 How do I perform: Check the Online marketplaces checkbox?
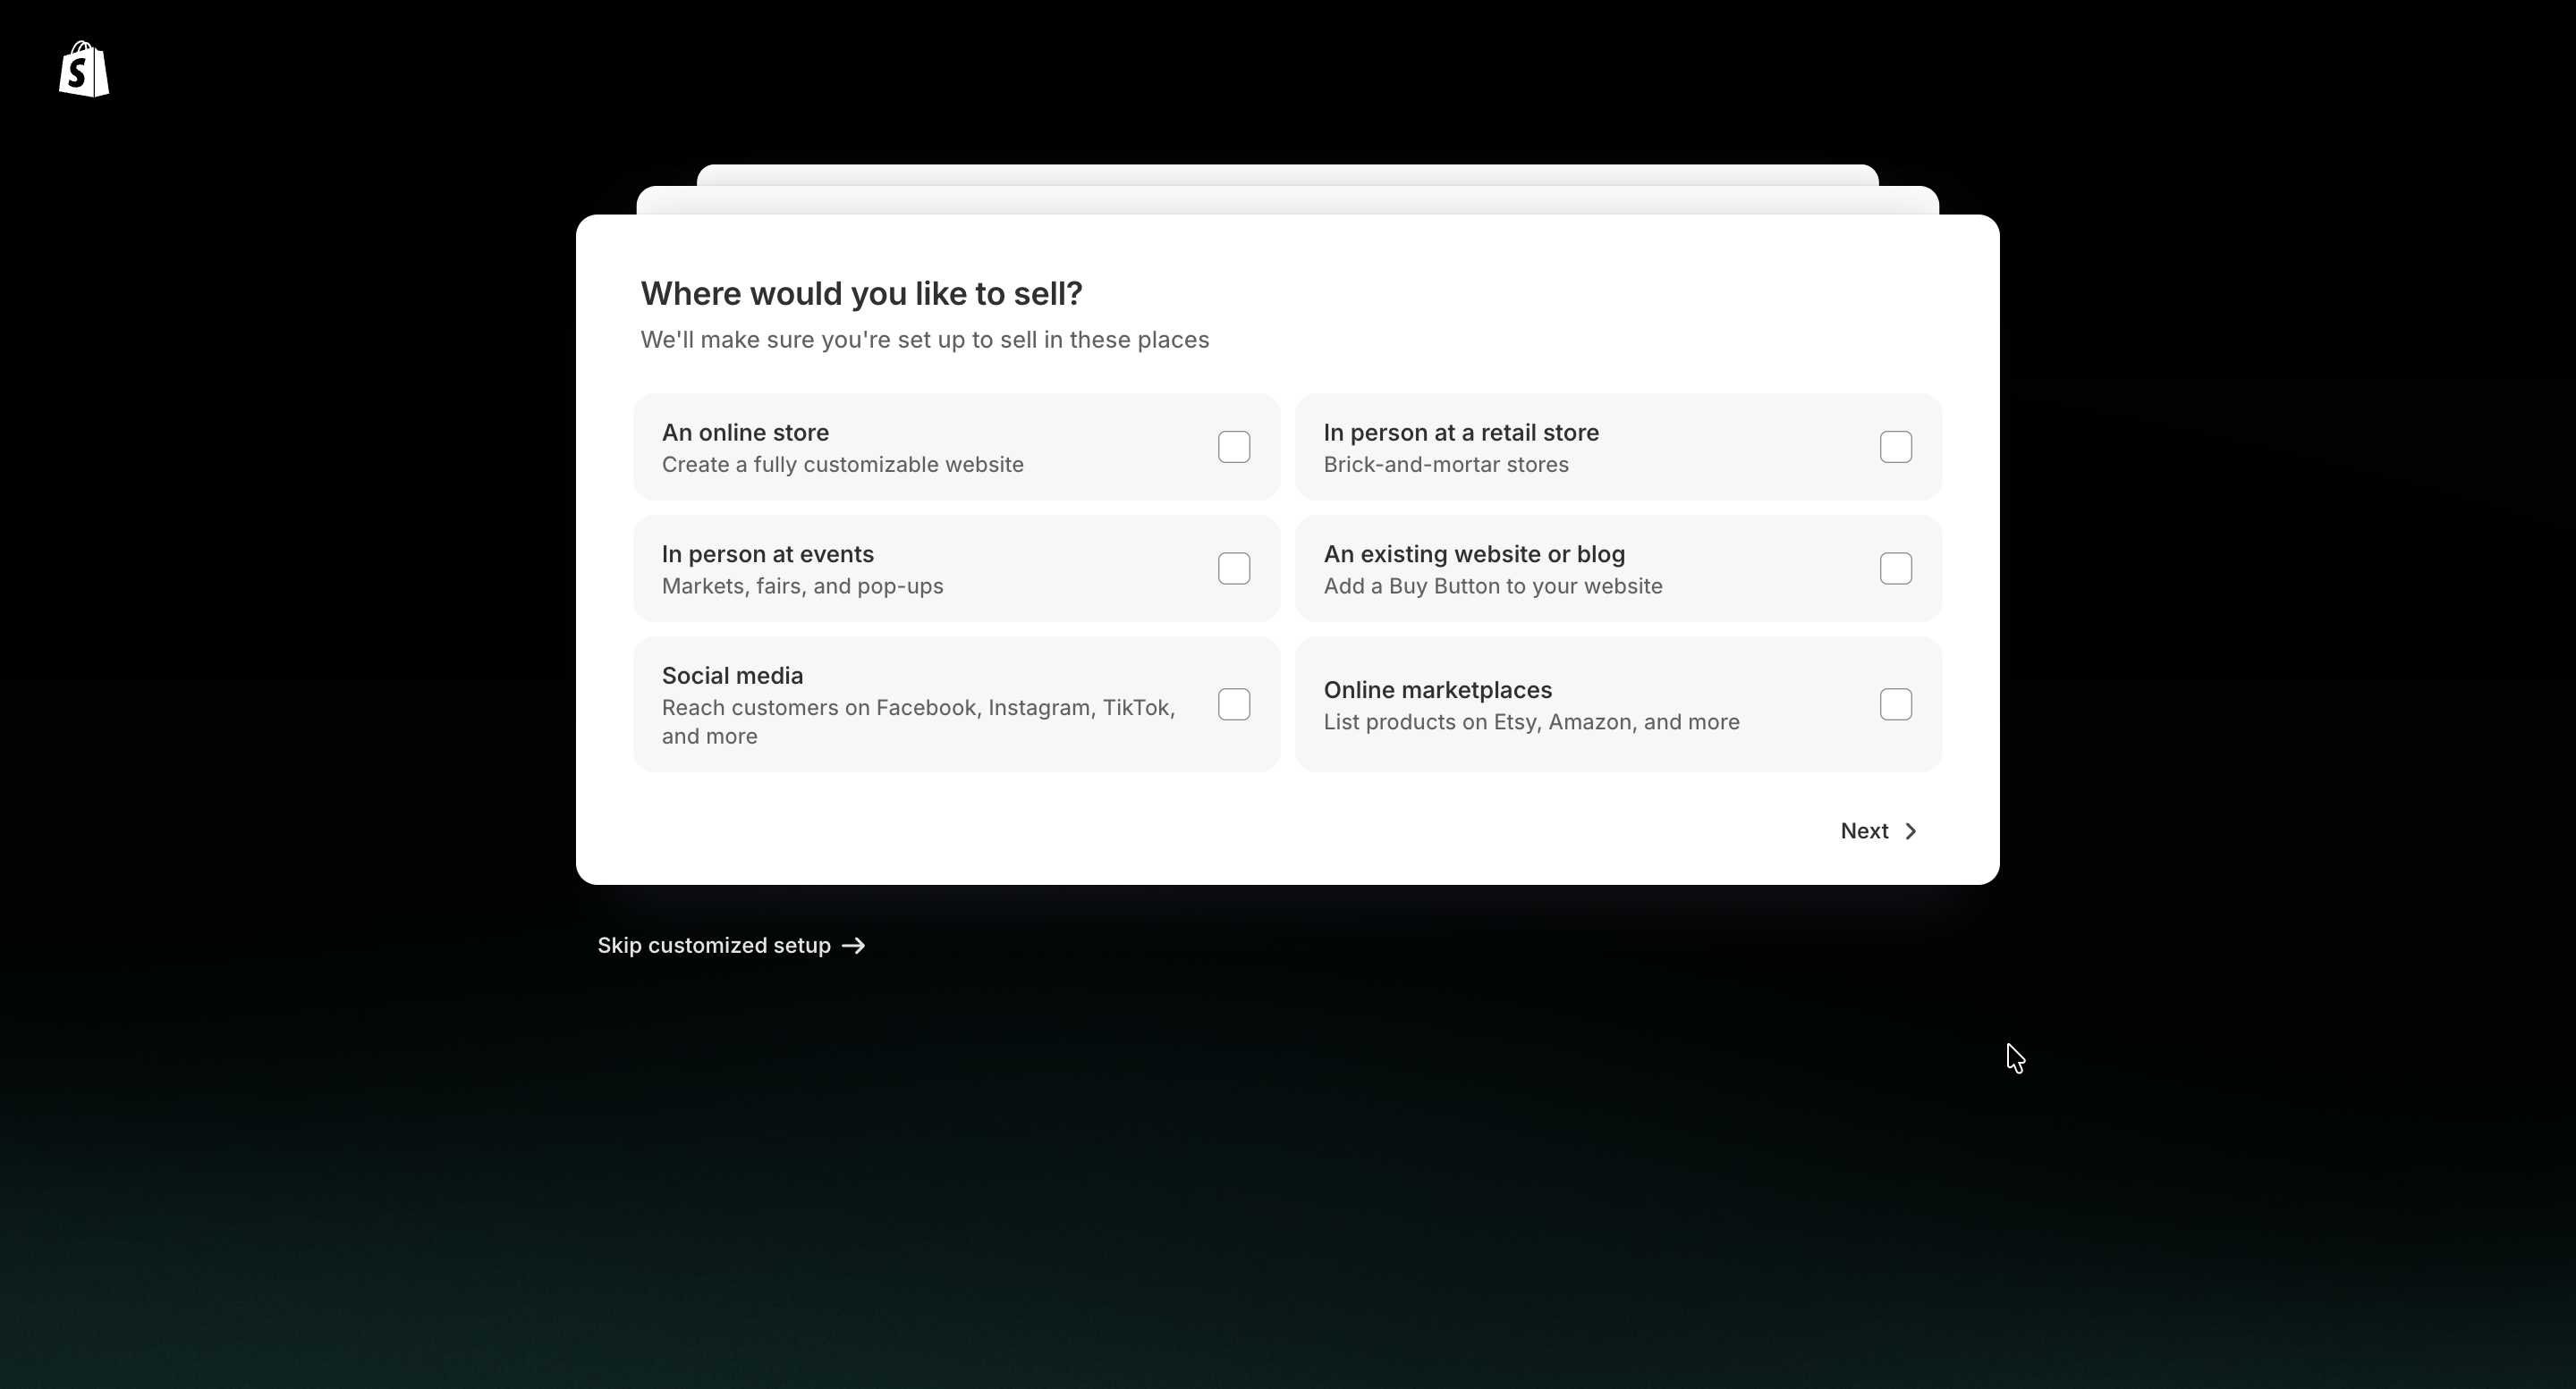coord(1895,704)
